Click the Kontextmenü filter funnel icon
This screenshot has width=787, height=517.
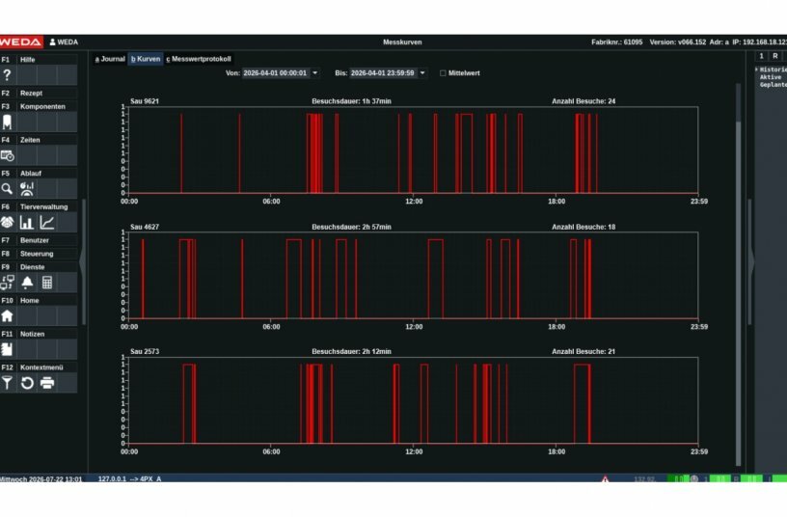(x=7, y=383)
